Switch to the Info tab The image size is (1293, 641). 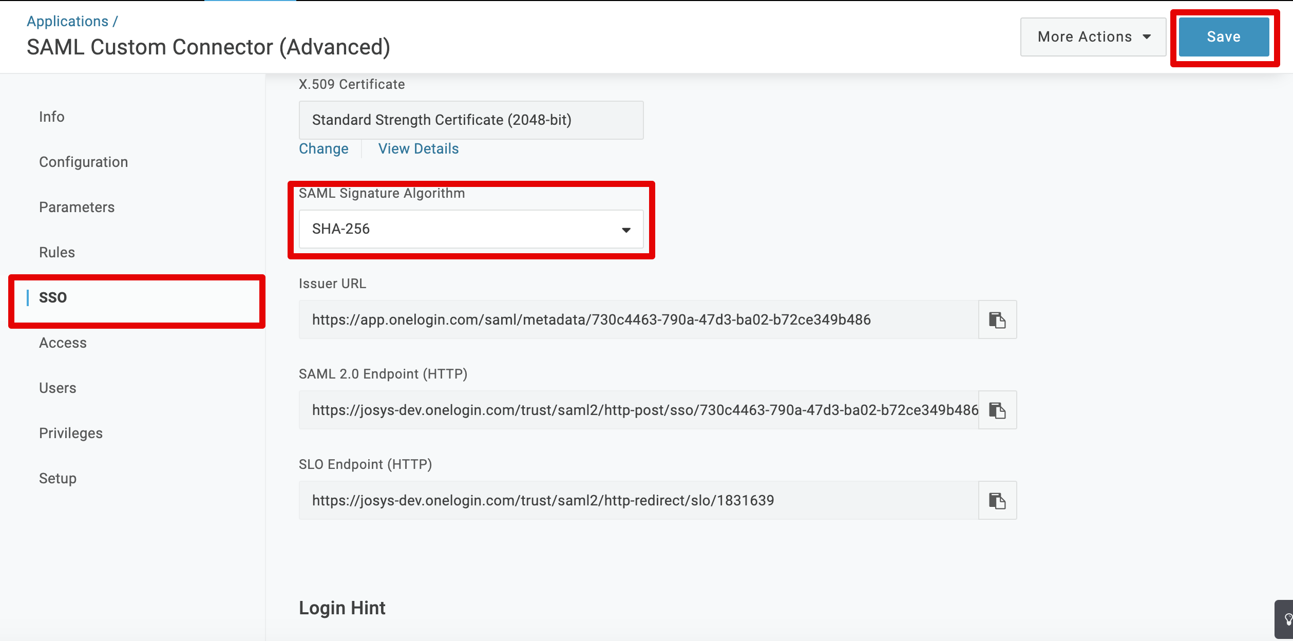pyautogui.click(x=52, y=117)
